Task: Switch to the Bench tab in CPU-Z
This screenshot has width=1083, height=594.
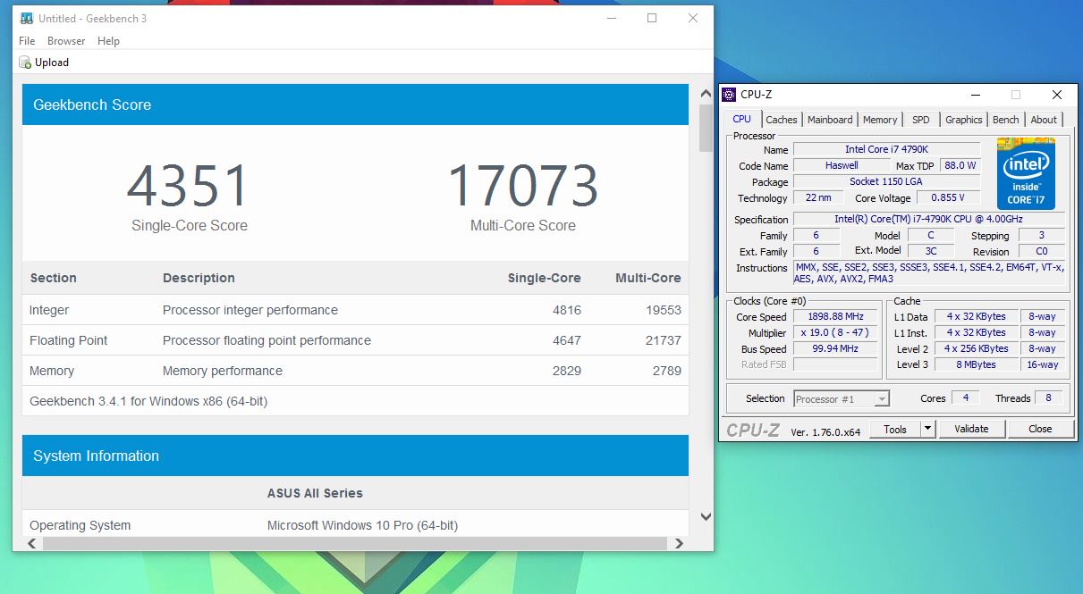Action: point(1005,120)
